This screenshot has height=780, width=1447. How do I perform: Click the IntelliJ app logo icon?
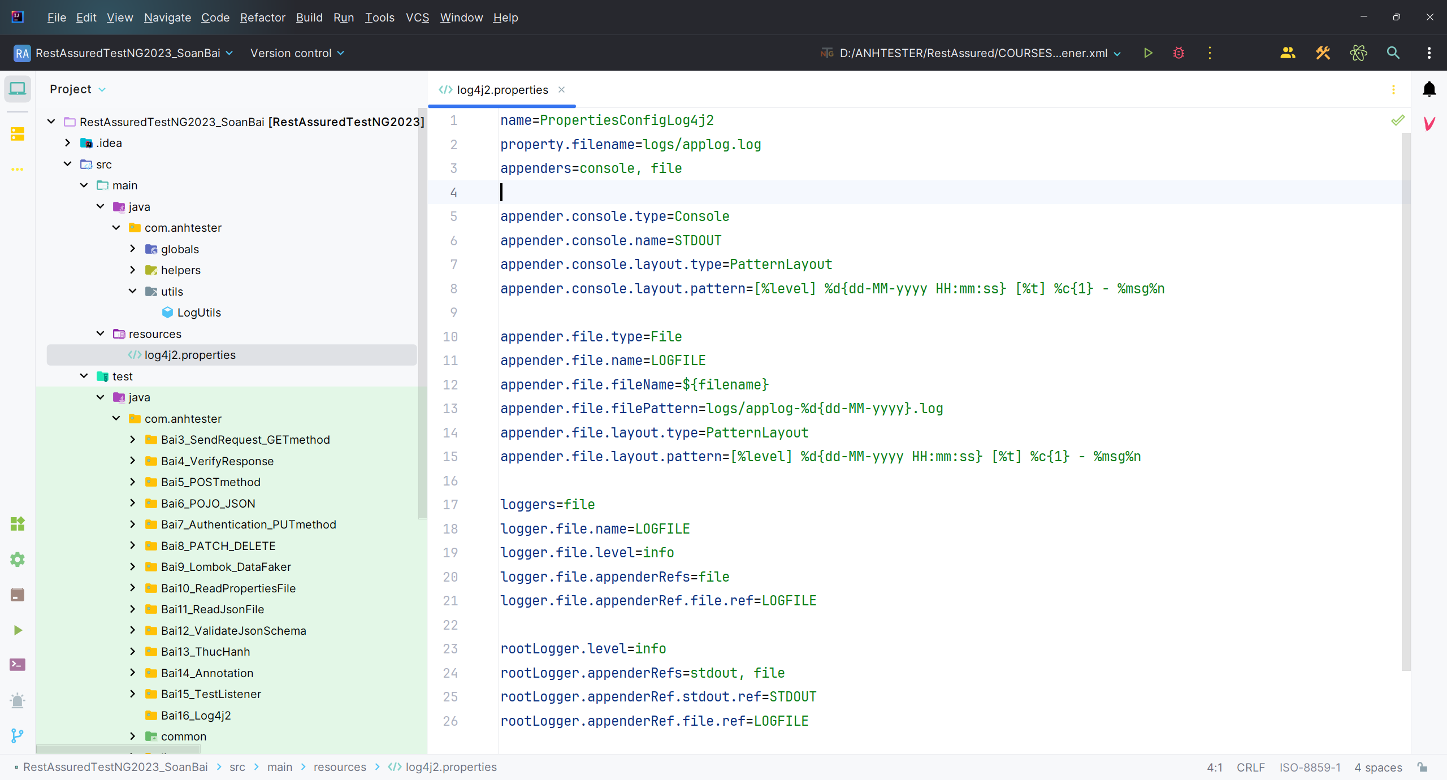18,17
